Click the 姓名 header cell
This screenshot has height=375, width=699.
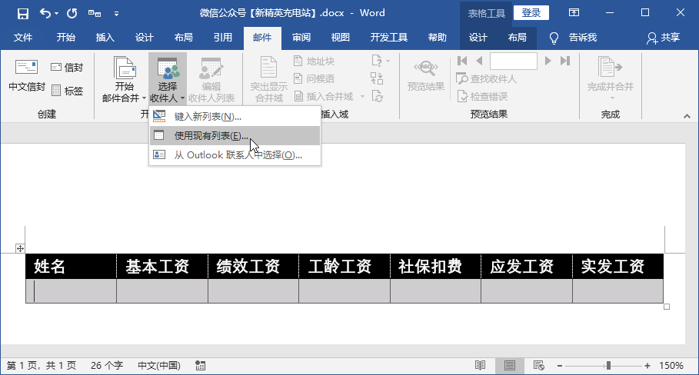pyautogui.click(x=71, y=267)
